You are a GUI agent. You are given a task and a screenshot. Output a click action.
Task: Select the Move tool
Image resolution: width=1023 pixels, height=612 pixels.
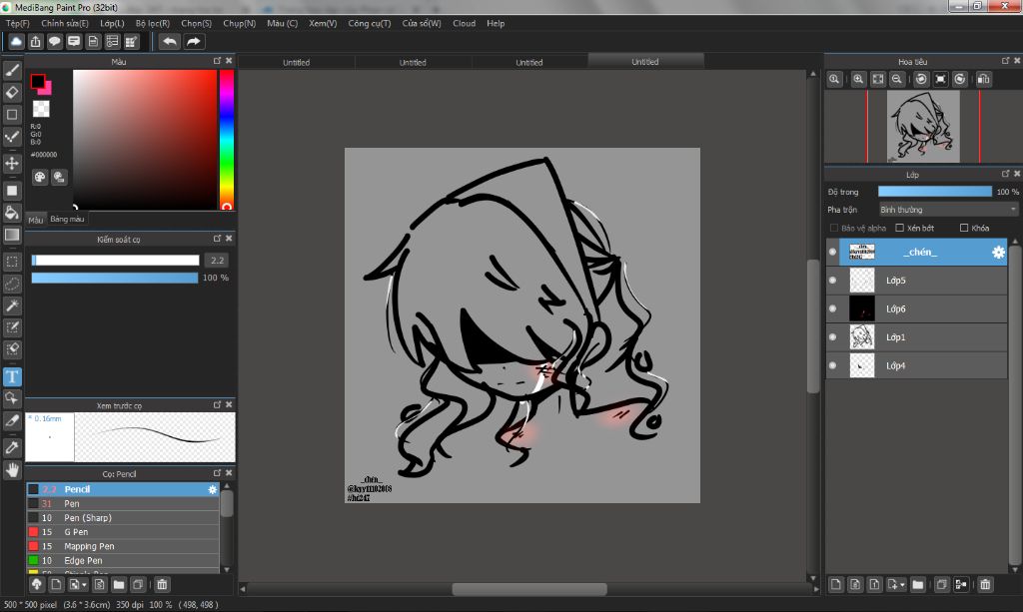(x=12, y=163)
